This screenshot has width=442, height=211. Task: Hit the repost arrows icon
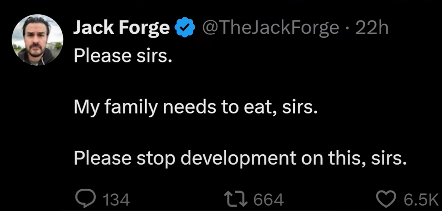(x=236, y=199)
